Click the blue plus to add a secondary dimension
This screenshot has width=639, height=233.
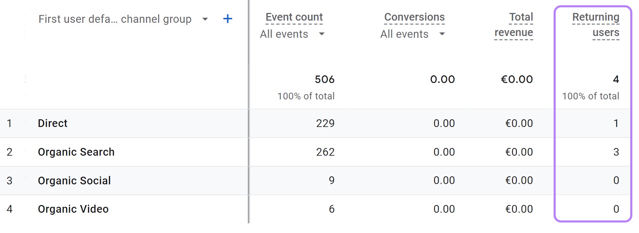[227, 18]
